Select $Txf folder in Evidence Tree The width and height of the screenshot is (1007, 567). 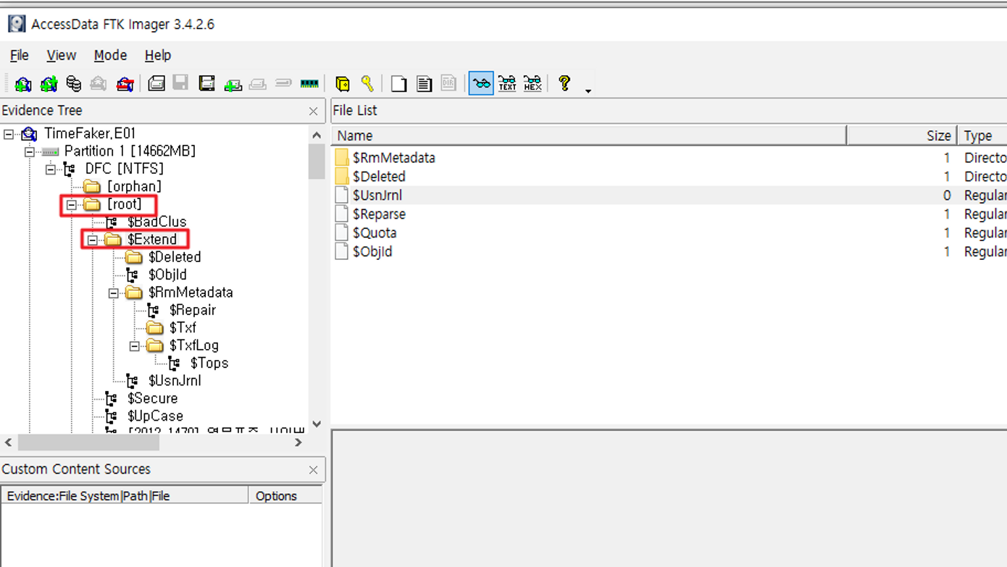[183, 327]
